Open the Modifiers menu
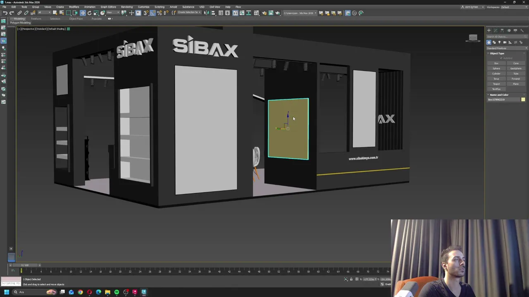This screenshot has height=297, width=529. [x=74, y=7]
